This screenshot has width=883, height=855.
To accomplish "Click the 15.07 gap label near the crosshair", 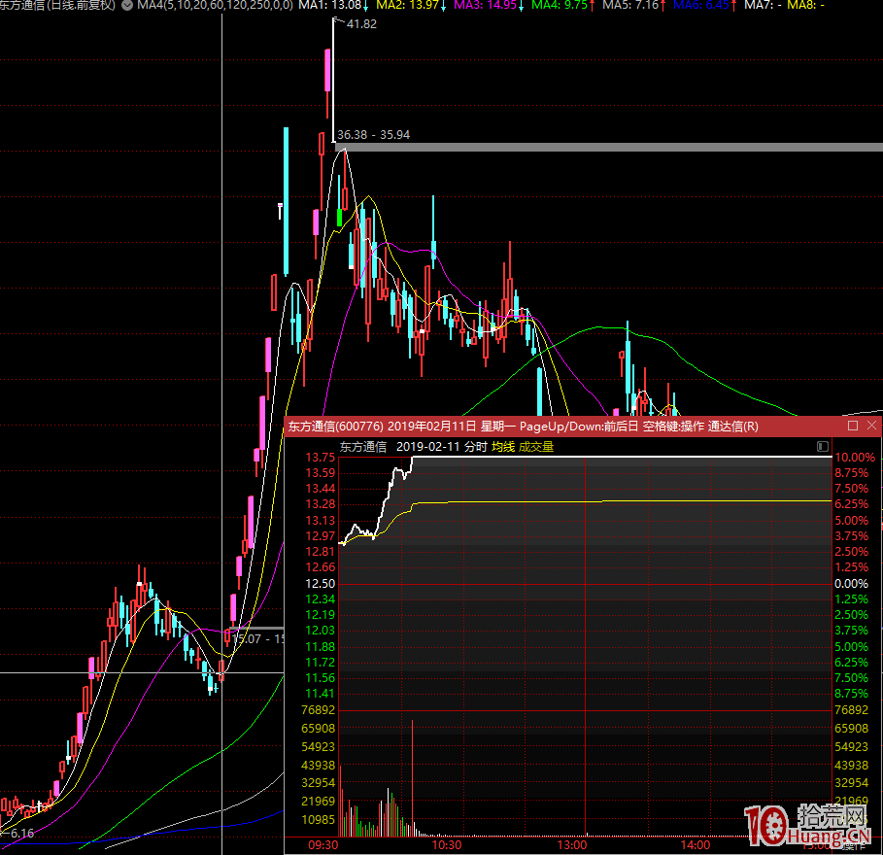I will tap(258, 638).
